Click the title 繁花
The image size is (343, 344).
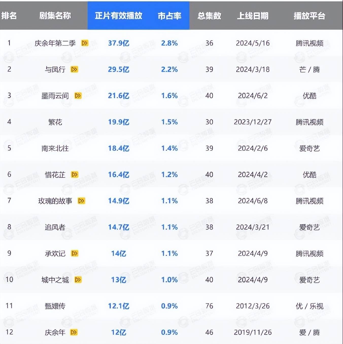55,122
